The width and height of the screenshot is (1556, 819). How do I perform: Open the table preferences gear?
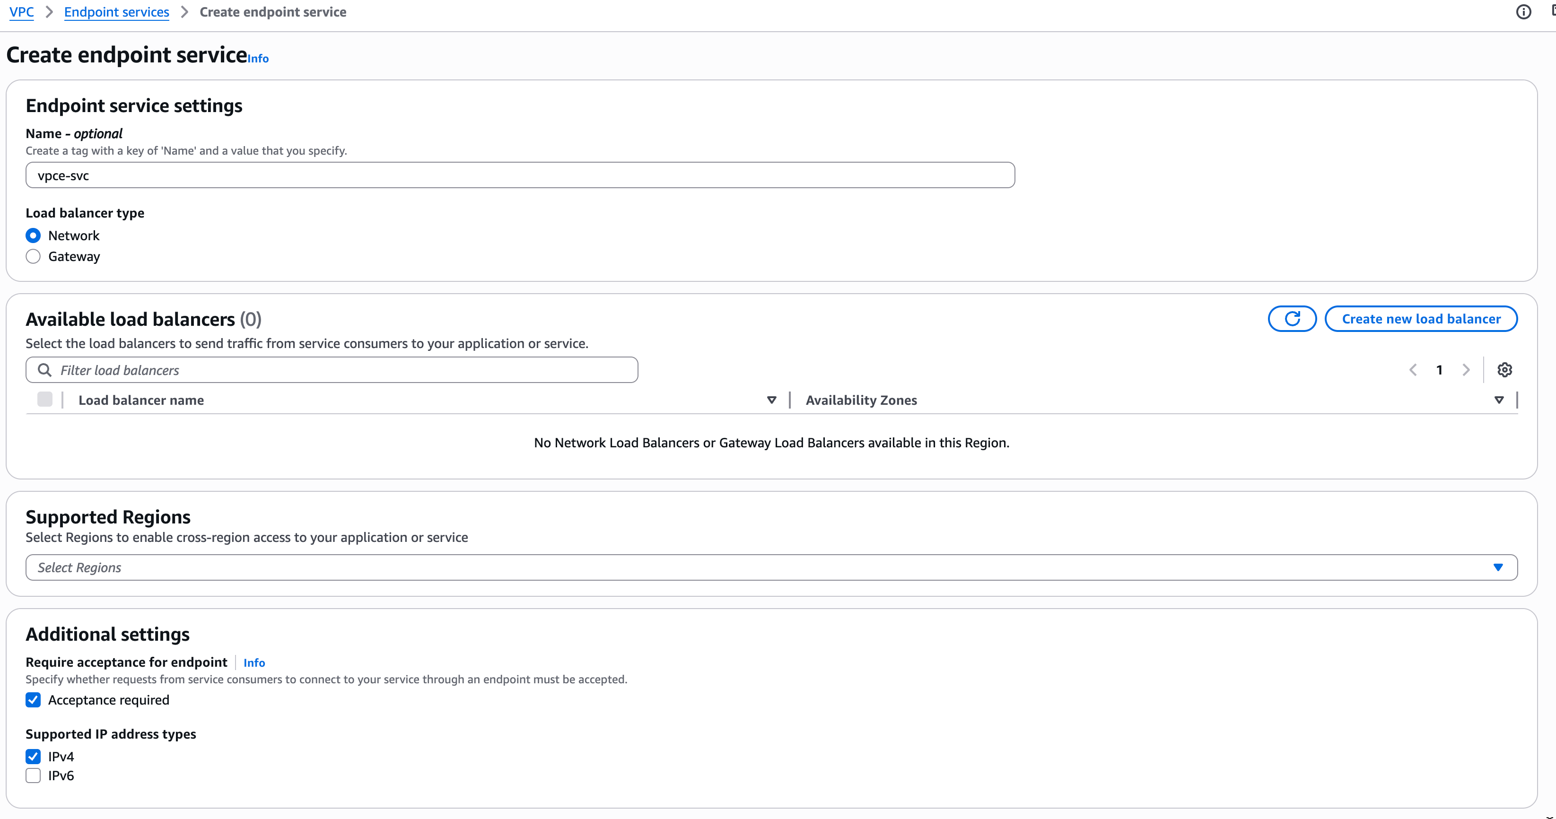pyautogui.click(x=1504, y=370)
